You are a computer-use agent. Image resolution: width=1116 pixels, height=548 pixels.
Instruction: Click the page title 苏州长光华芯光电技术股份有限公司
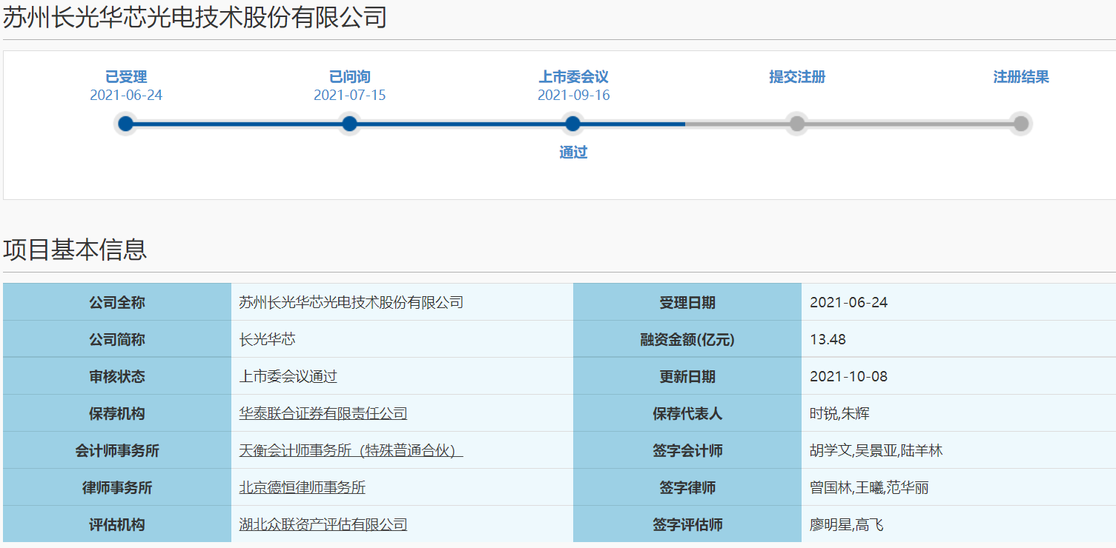point(194,17)
